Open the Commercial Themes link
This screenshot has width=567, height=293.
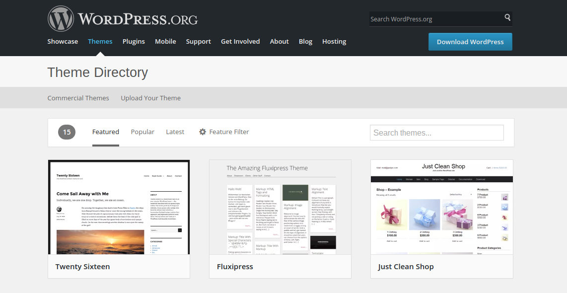(78, 98)
